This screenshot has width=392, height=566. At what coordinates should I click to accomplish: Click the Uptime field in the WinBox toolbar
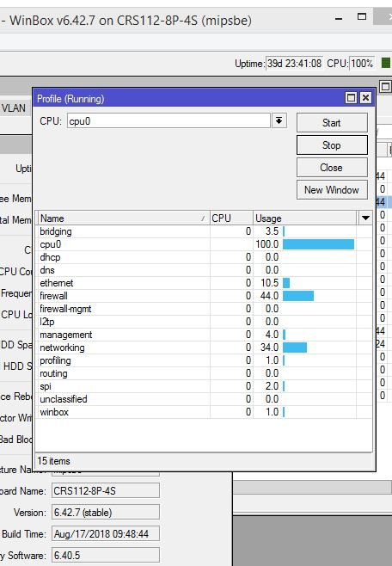pos(294,64)
